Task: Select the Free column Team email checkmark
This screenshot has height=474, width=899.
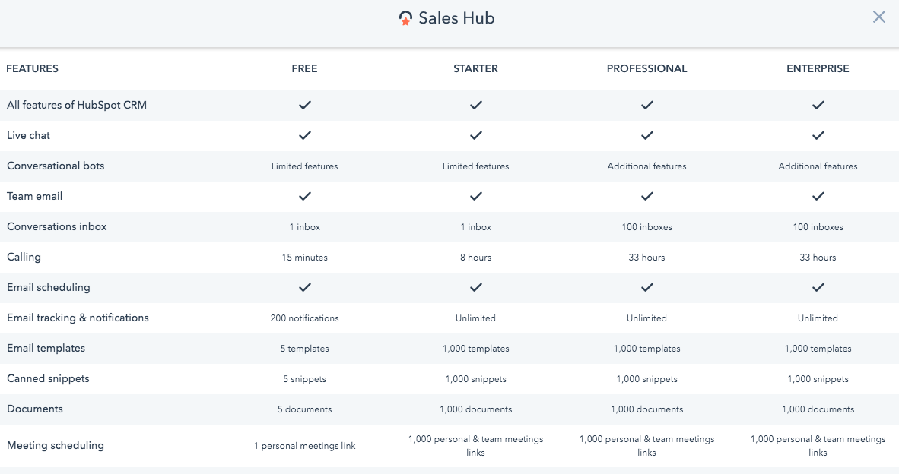Action: click(304, 196)
